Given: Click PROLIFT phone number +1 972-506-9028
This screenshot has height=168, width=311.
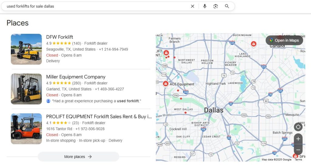Looking at the screenshot, I should (90, 129).
